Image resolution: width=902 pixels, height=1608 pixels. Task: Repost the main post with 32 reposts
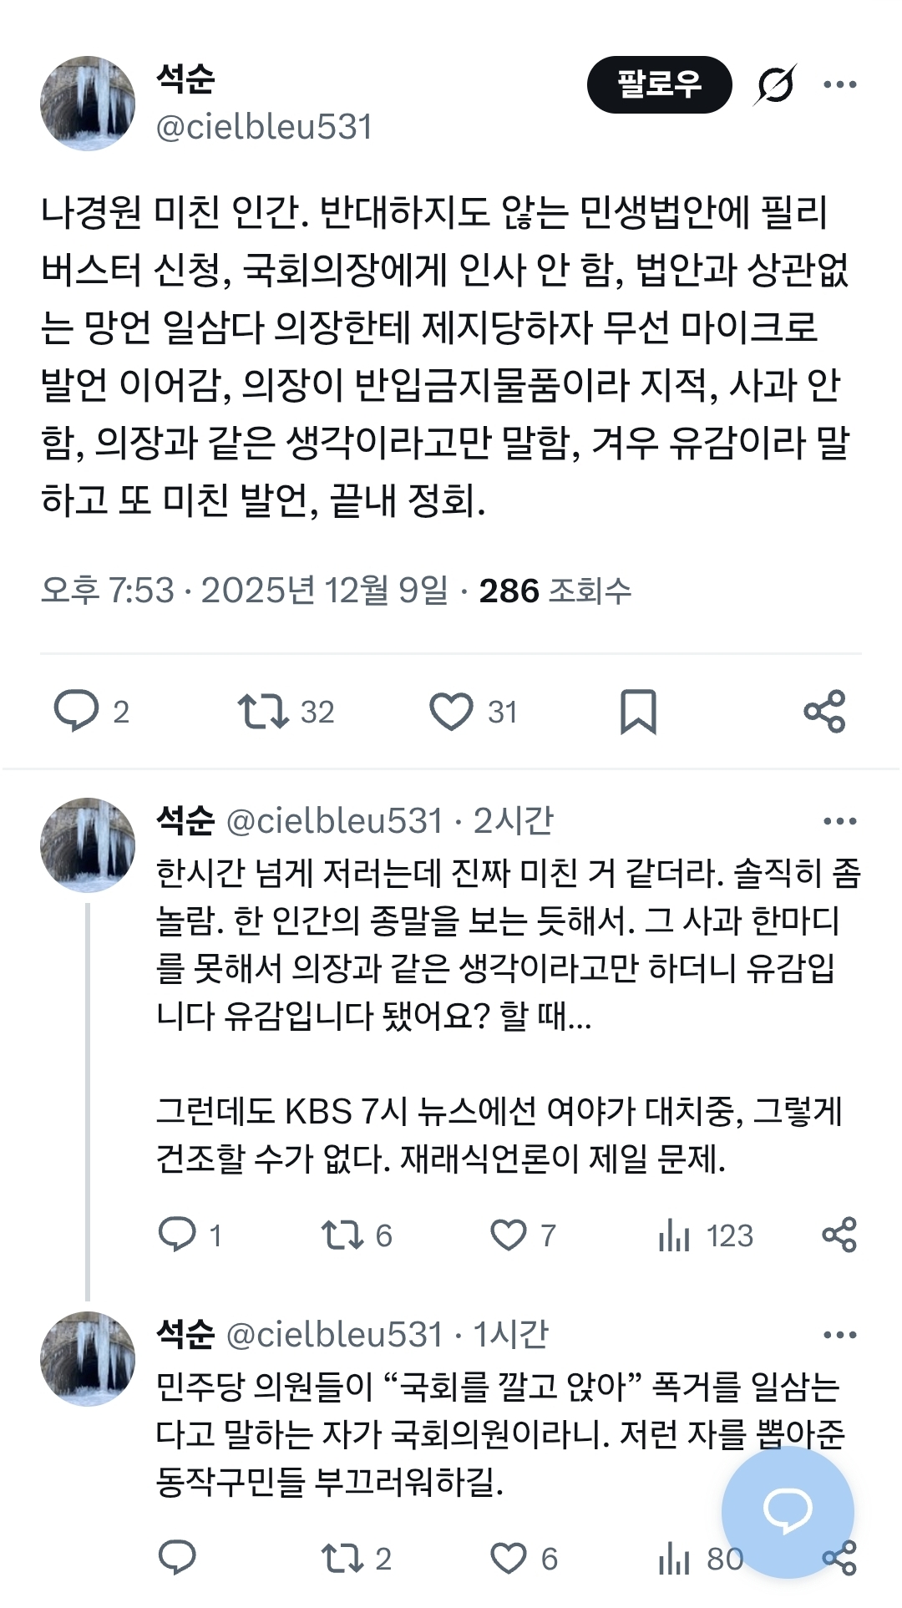click(263, 711)
